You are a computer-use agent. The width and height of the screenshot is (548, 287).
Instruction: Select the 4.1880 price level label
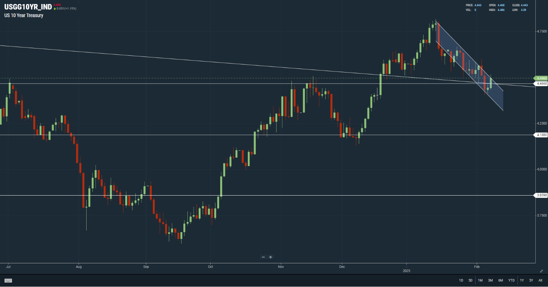[x=542, y=135]
